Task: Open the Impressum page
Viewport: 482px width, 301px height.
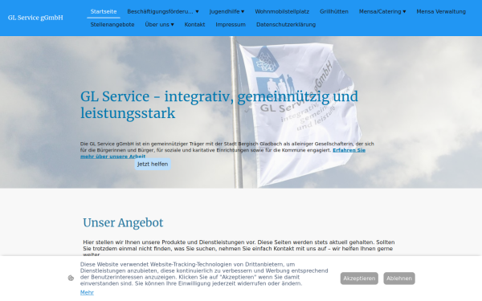Action: 231,25
